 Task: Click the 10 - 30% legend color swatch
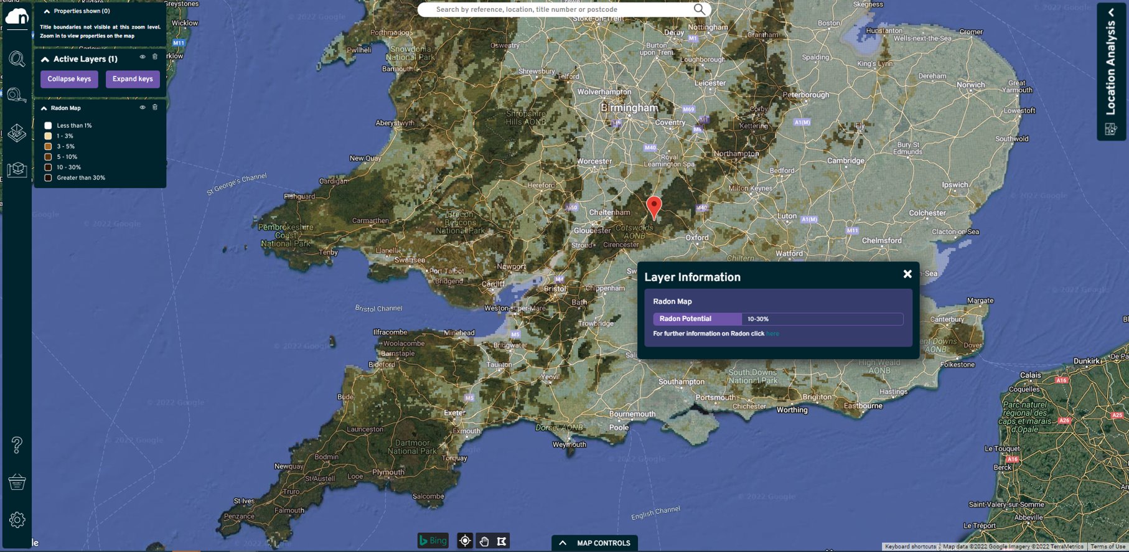[48, 167]
